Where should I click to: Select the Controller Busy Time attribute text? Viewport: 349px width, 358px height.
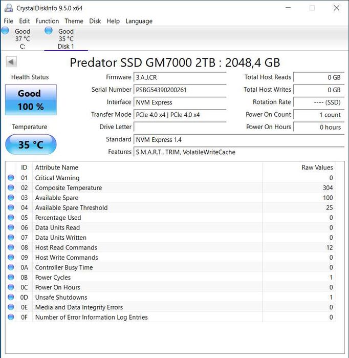pos(64,267)
